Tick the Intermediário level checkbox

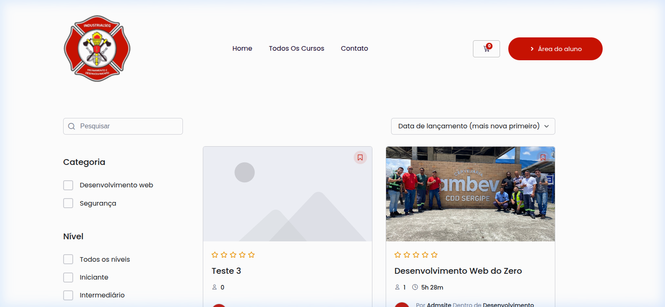click(x=68, y=295)
